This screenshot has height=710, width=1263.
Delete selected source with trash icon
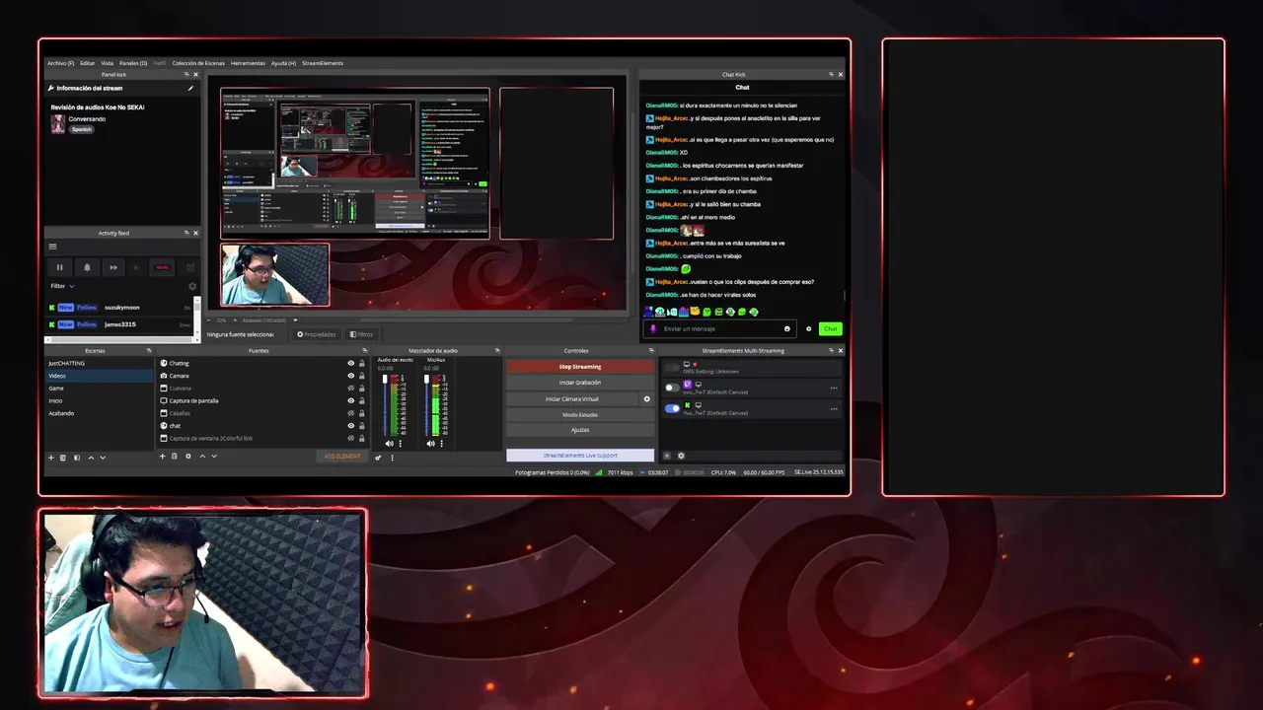[175, 456]
